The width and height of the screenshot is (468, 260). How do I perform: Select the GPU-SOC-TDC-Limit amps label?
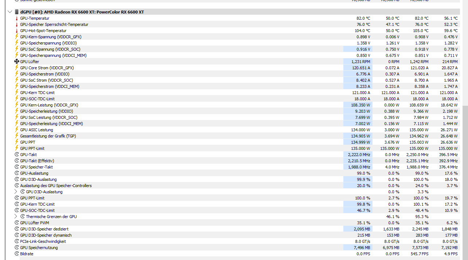[37, 99]
